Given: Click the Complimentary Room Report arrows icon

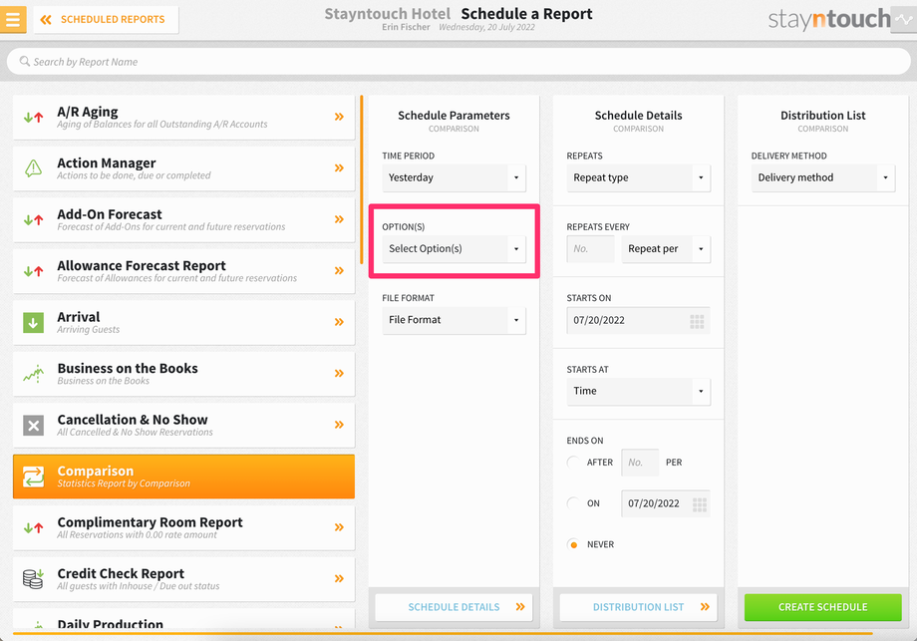Looking at the screenshot, I should coord(33,527).
